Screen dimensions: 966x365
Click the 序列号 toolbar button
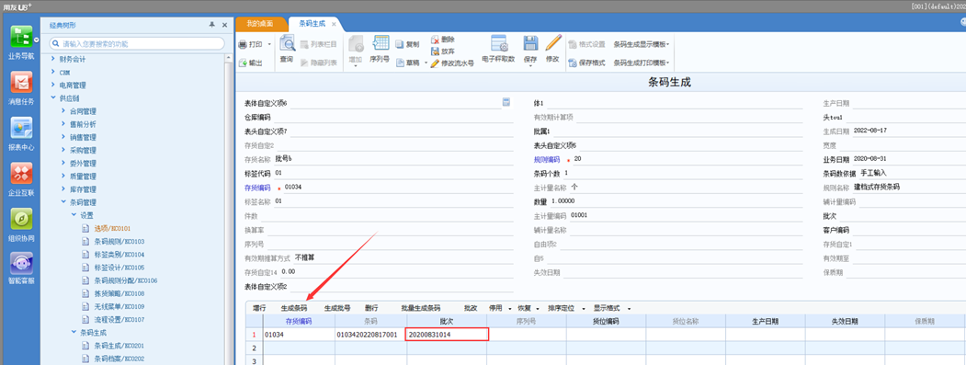(x=379, y=50)
